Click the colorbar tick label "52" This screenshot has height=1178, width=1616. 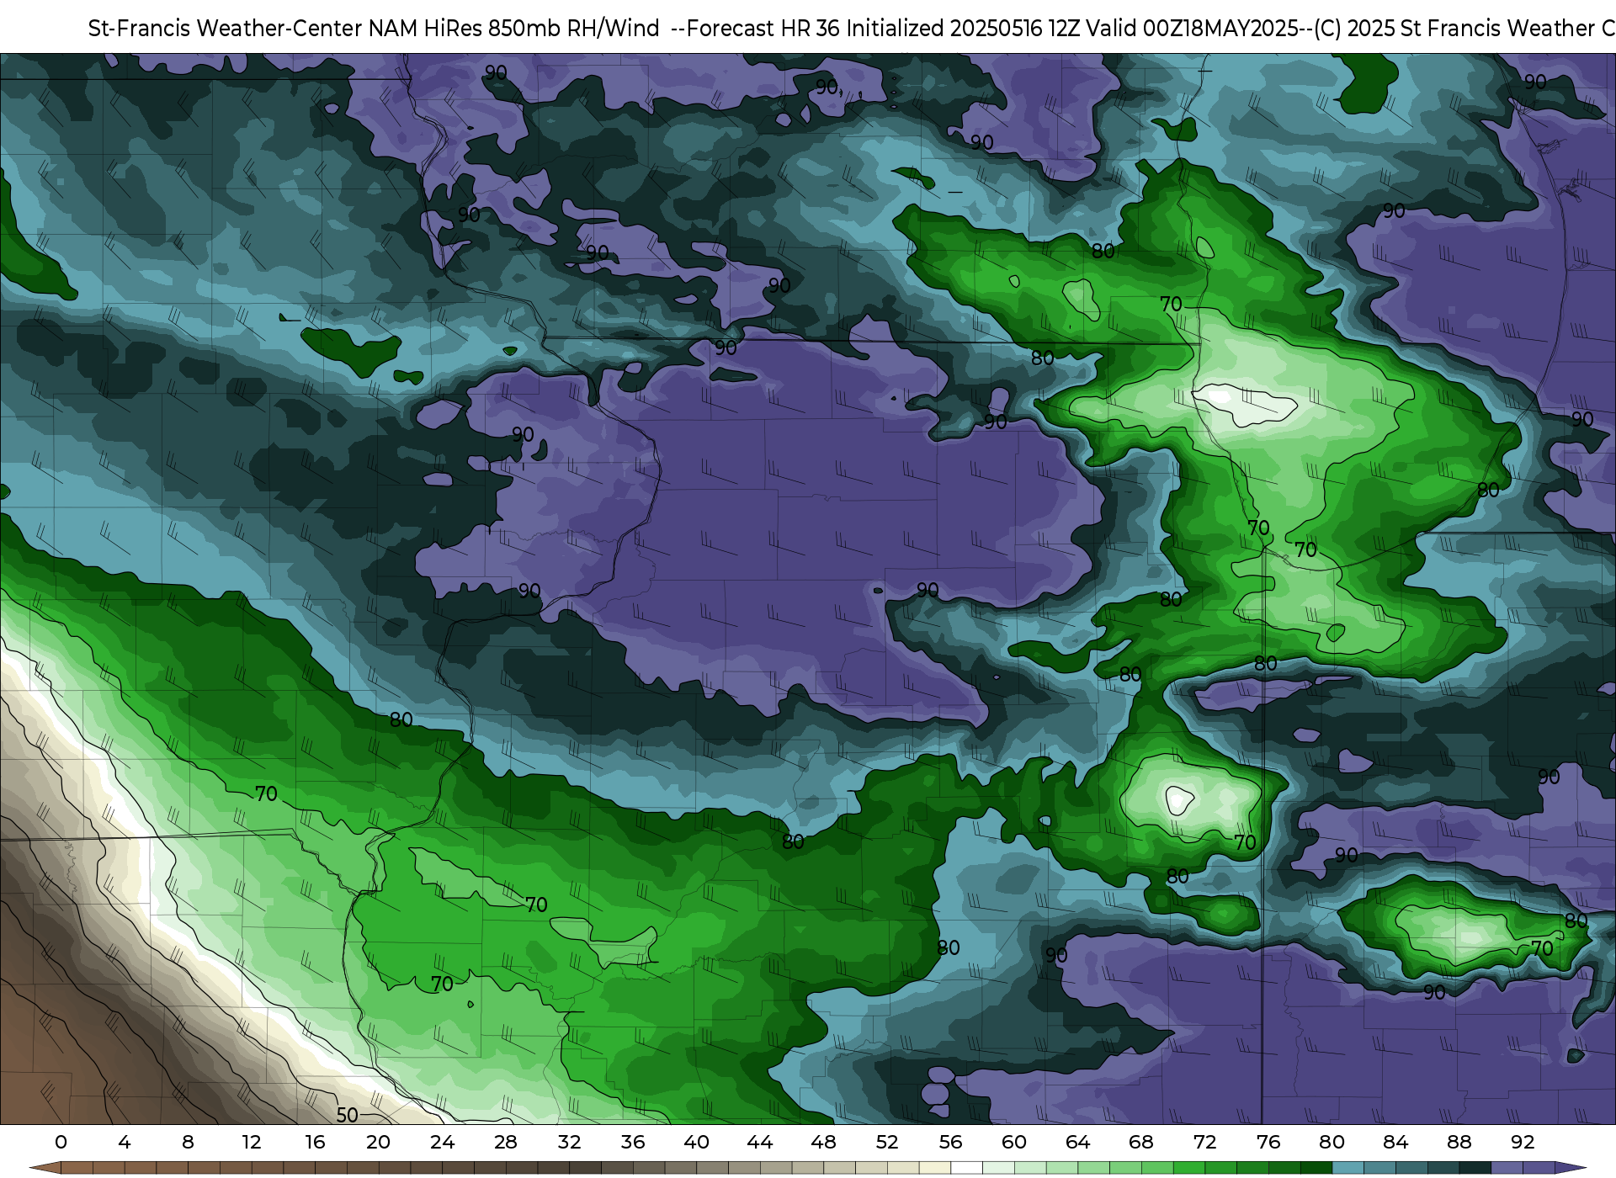click(x=887, y=1143)
